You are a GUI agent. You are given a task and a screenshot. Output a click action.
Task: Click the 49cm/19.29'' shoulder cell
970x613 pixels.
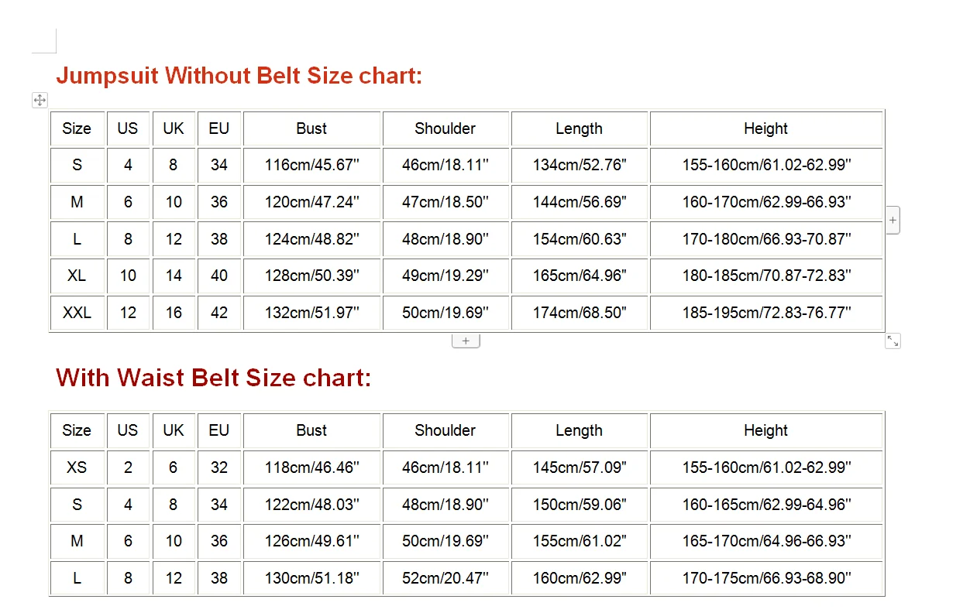click(x=445, y=276)
